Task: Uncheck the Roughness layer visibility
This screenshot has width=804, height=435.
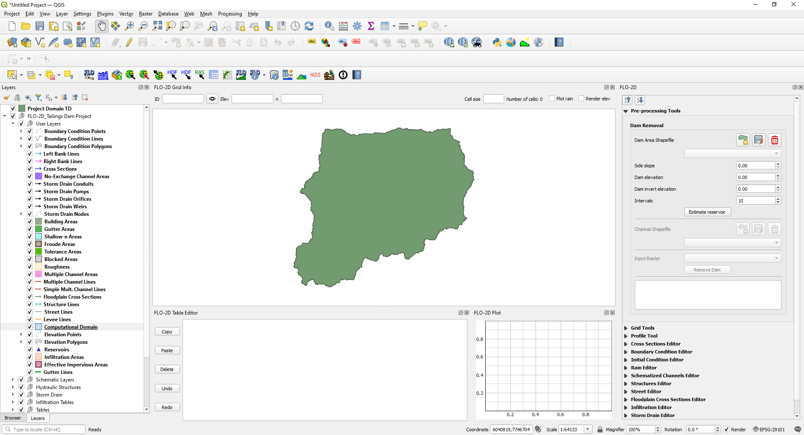Action: pyautogui.click(x=30, y=267)
